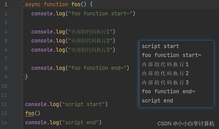Click line number 12 in the gutter
Viewport: 219px width, 129px height.
[x=4, y=104]
